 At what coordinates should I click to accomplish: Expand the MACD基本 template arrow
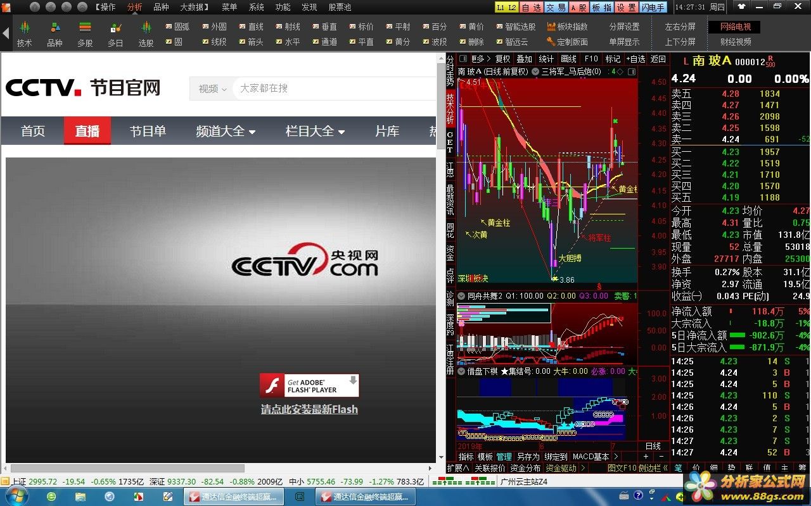pyautogui.click(x=615, y=456)
